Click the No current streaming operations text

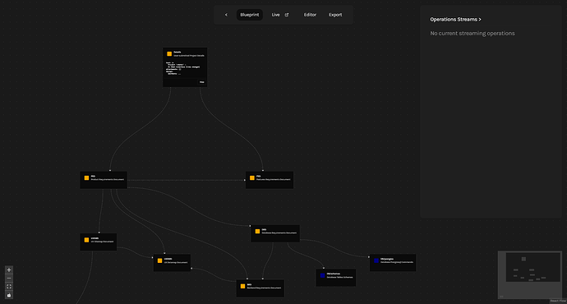(472, 33)
